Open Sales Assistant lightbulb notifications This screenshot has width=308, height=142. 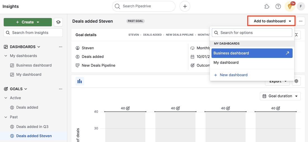click(290, 6)
